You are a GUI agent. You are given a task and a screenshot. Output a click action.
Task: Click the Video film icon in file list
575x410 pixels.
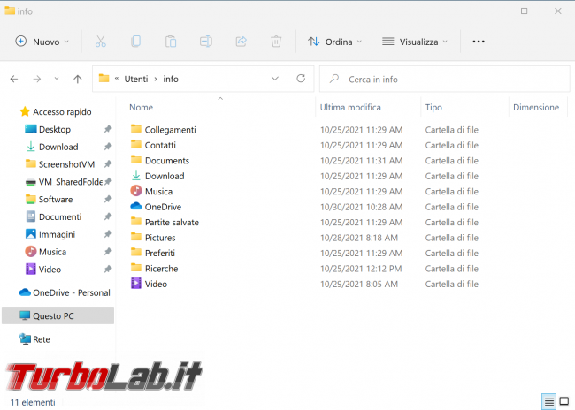click(136, 284)
